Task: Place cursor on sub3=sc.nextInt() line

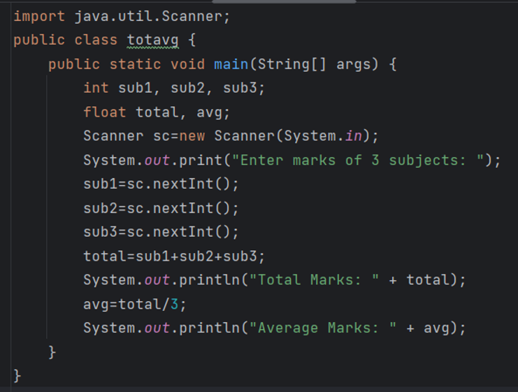Action: [x=161, y=232]
